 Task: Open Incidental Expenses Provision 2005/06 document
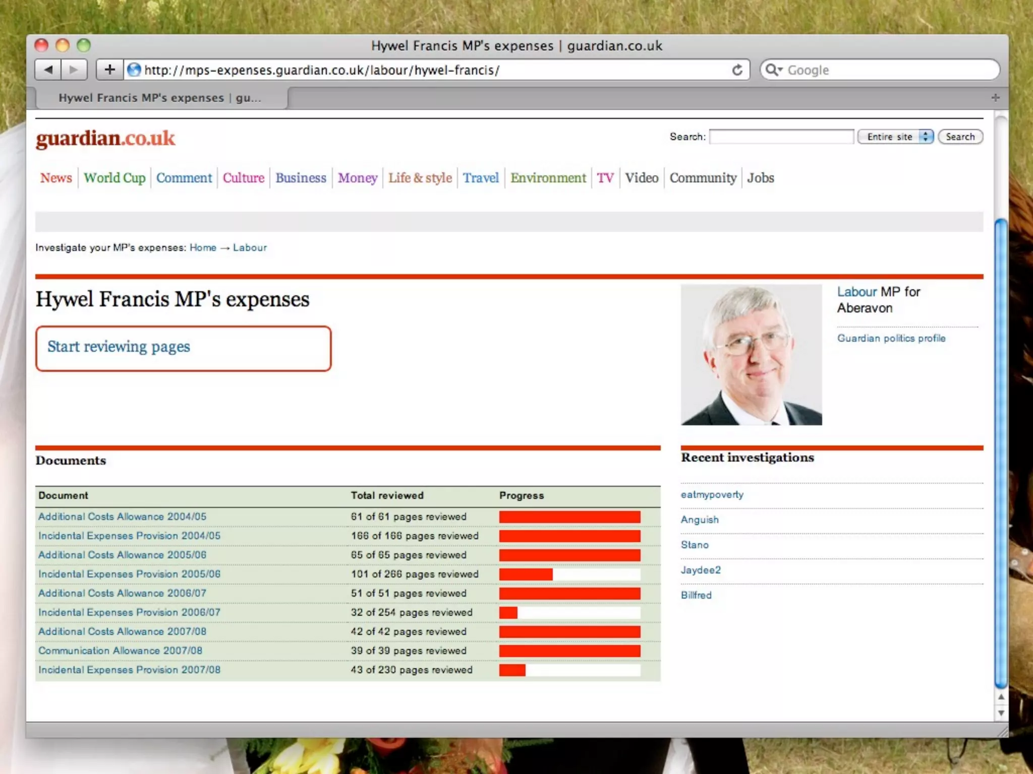(x=129, y=574)
